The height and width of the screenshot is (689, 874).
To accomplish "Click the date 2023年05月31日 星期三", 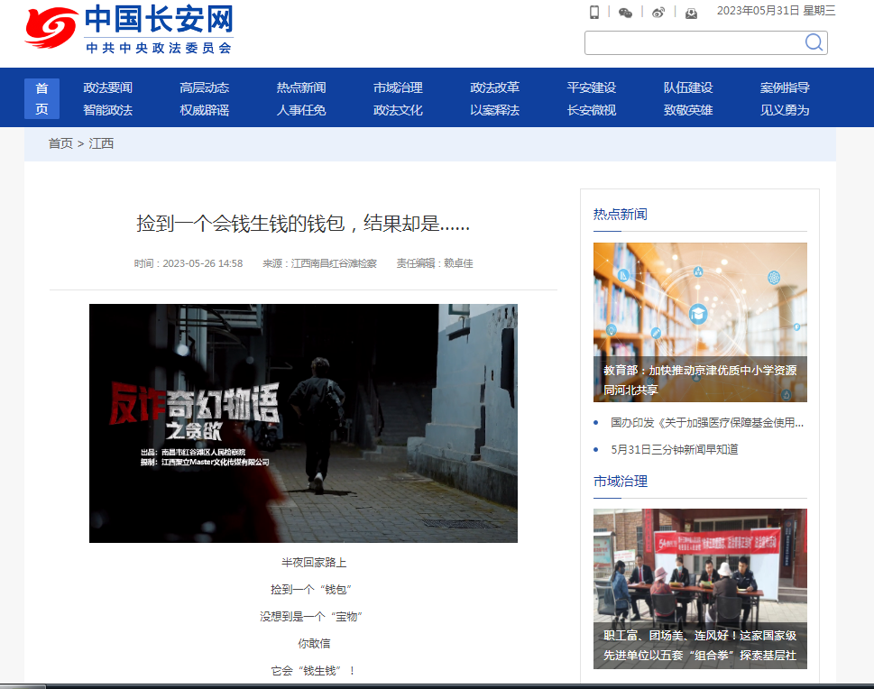I will (776, 11).
